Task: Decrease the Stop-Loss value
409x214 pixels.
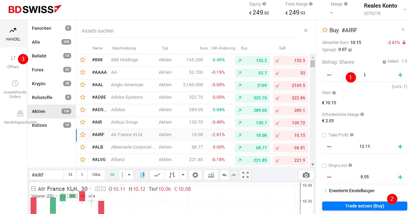Action: point(329,177)
